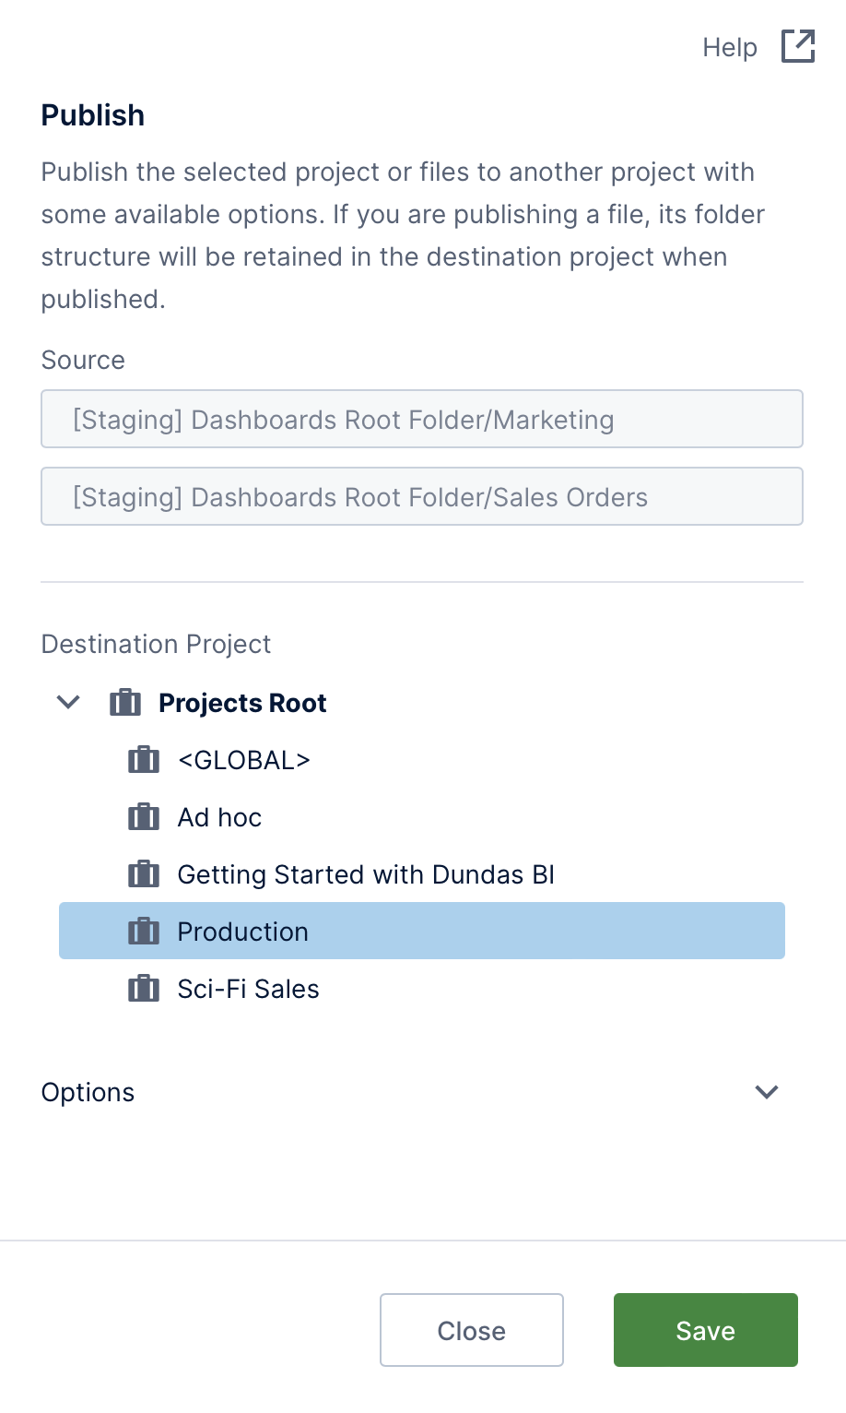Click the Help link

(728, 46)
